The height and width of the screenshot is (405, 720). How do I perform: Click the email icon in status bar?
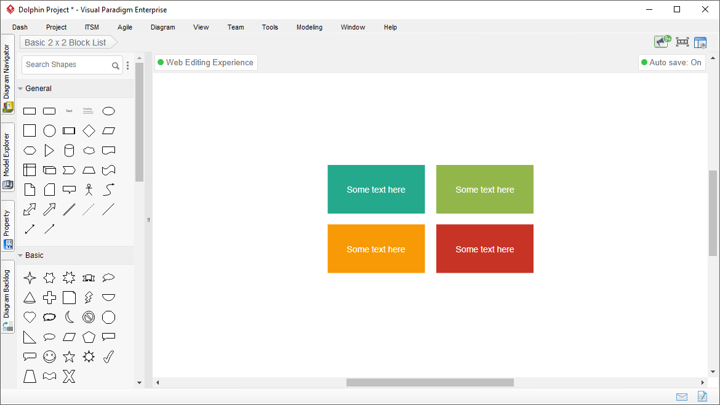pyautogui.click(x=682, y=396)
